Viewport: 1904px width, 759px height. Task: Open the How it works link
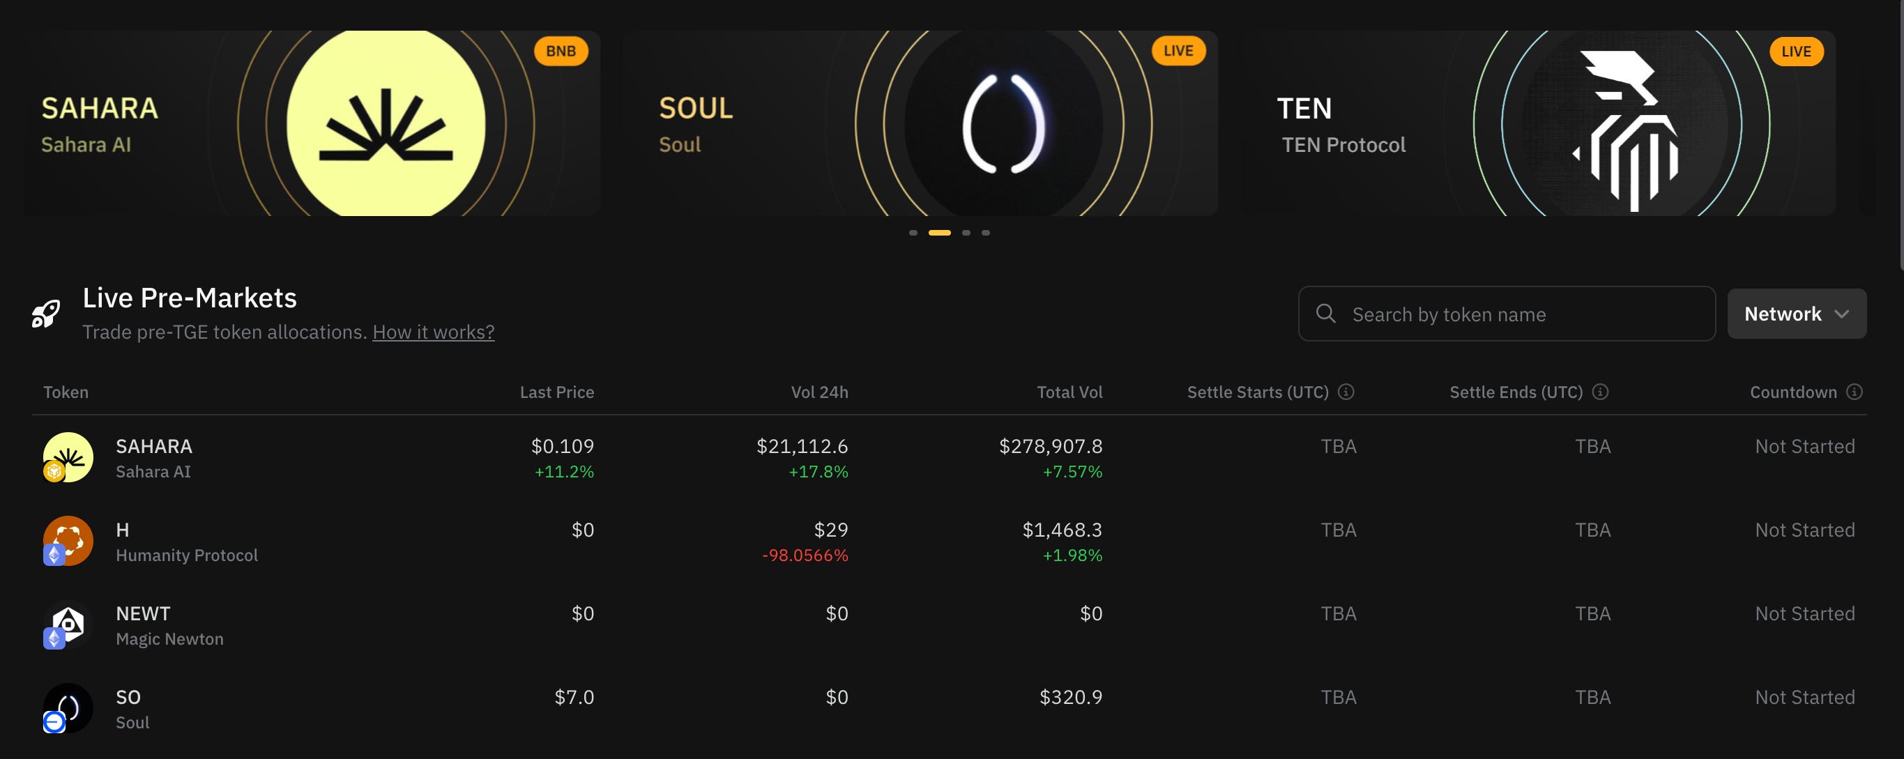pyautogui.click(x=433, y=332)
